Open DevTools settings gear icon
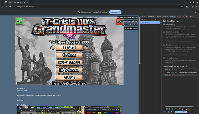Screen dimensions: 199x114 pyautogui.click(x=191, y=17)
